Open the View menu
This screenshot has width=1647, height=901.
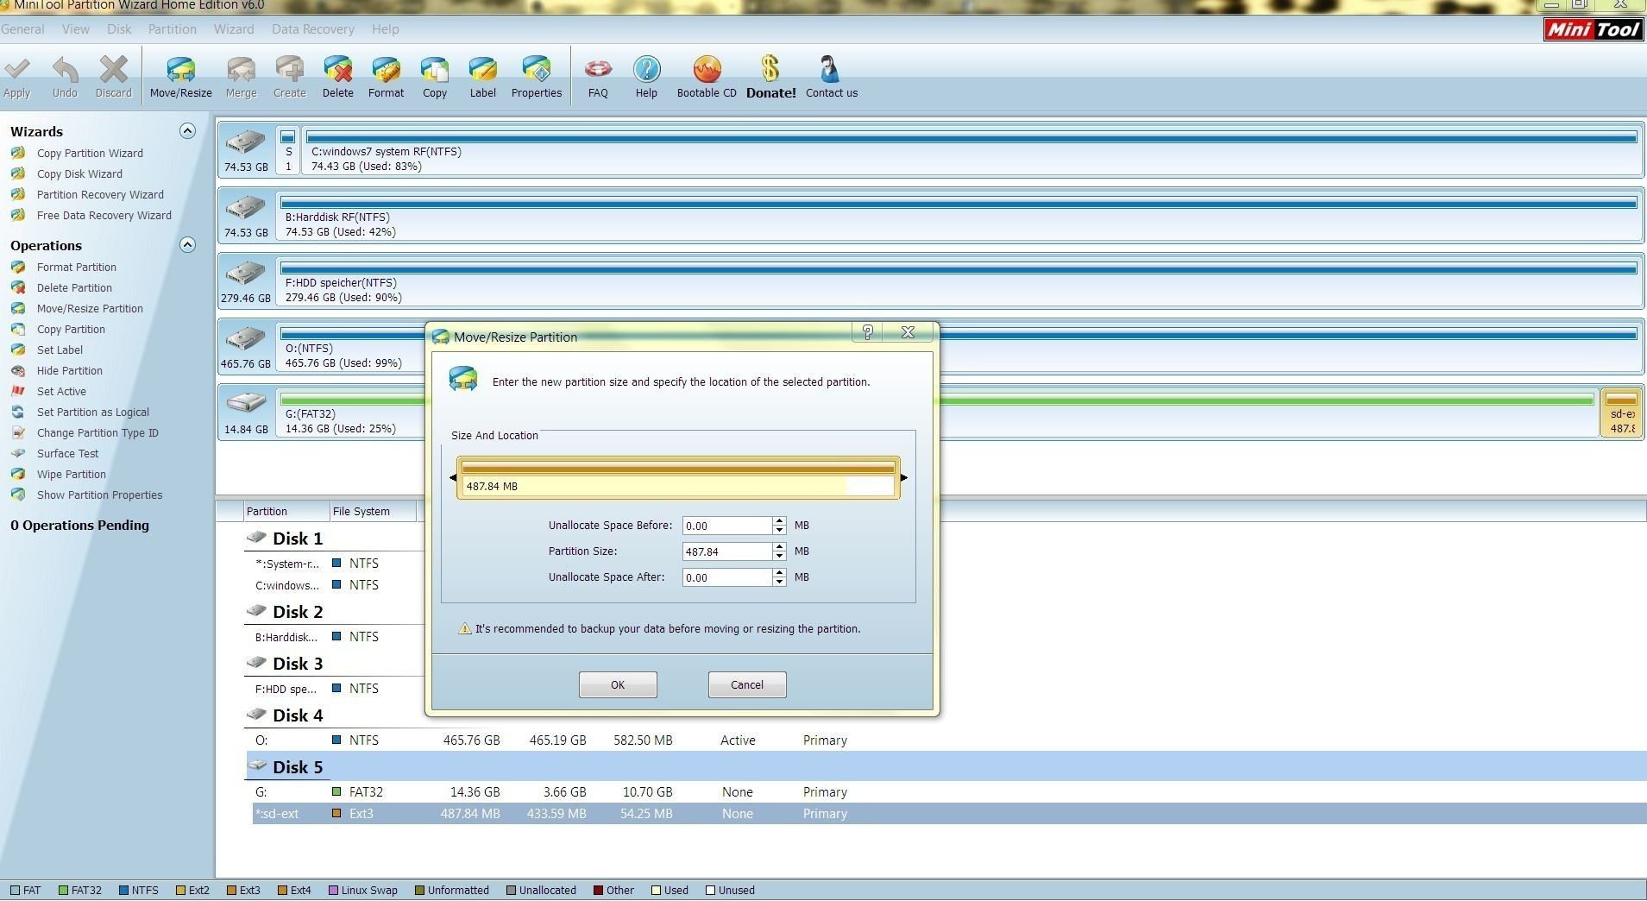[76, 29]
